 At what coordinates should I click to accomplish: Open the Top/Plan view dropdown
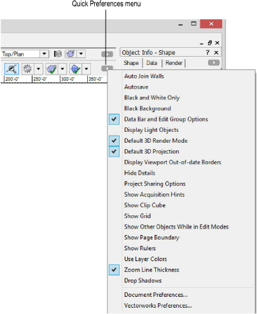(x=44, y=54)
